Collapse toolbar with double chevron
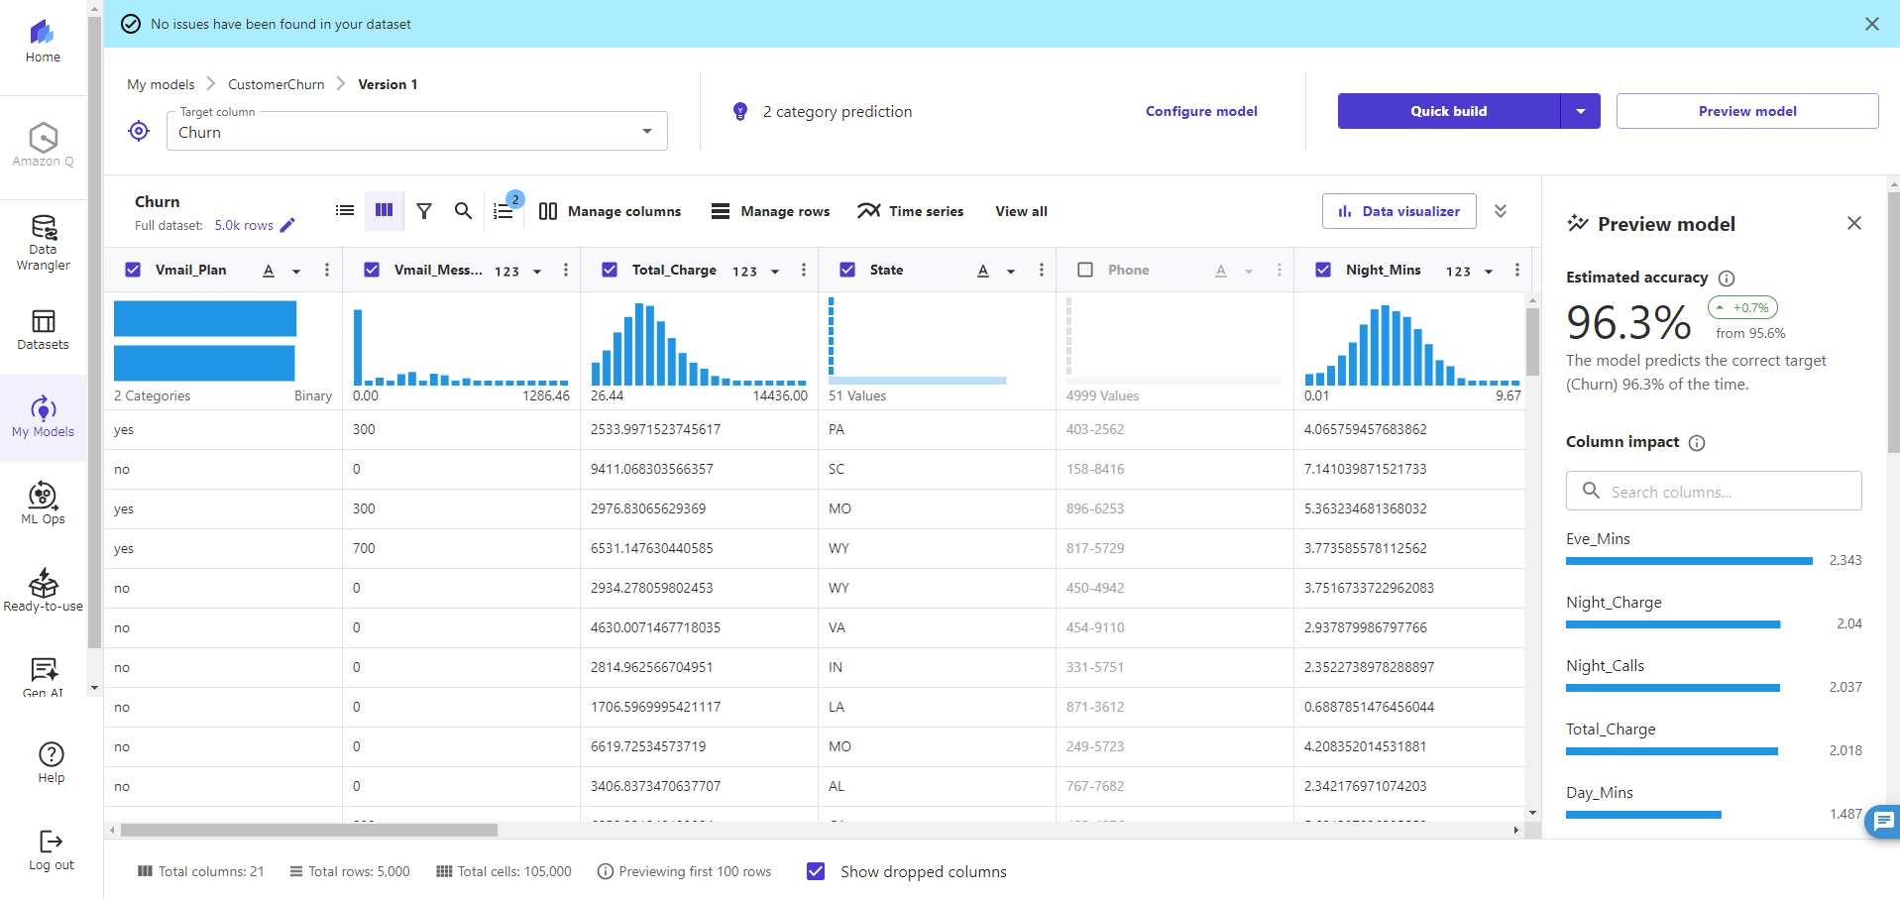Viewport: 1900px width, 899px height. (x=1501, y=211)
